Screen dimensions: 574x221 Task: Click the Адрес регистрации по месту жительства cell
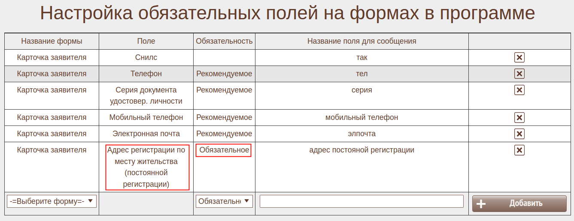point(147,167)
